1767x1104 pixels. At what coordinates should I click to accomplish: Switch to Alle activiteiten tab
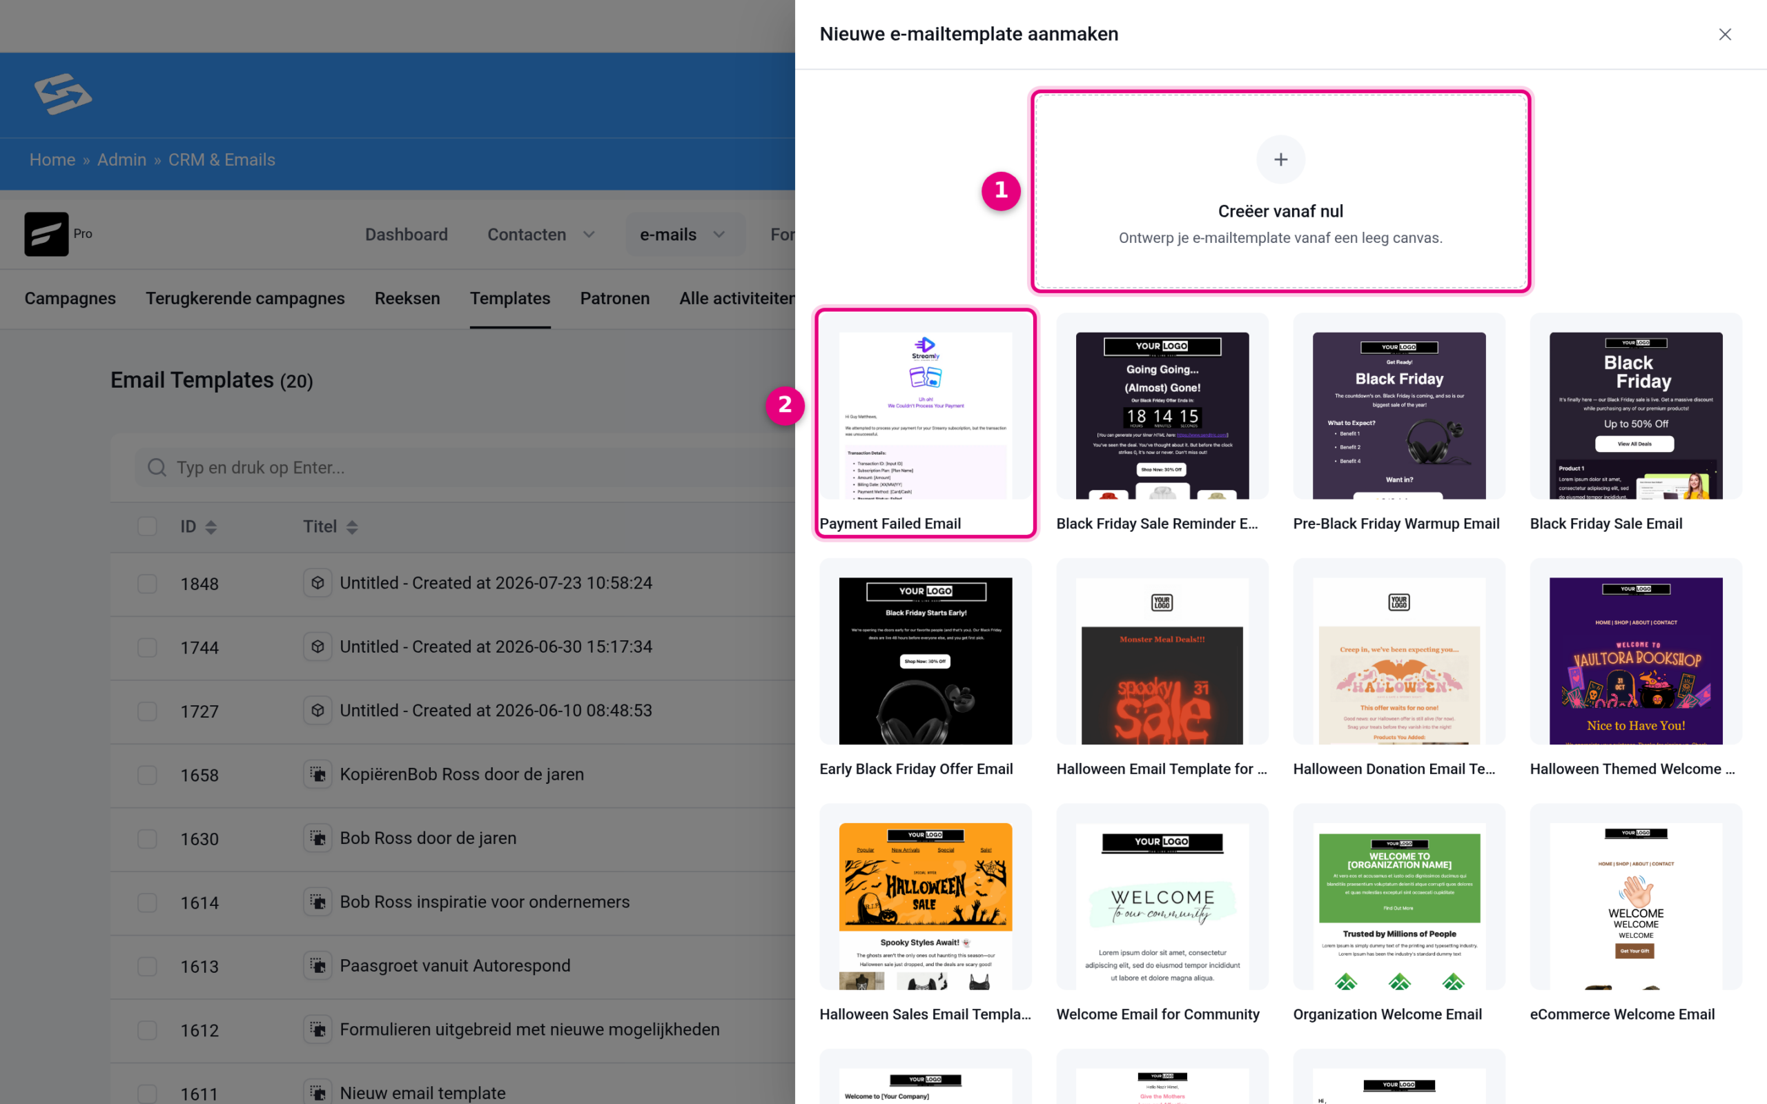[x=736, y=299]
